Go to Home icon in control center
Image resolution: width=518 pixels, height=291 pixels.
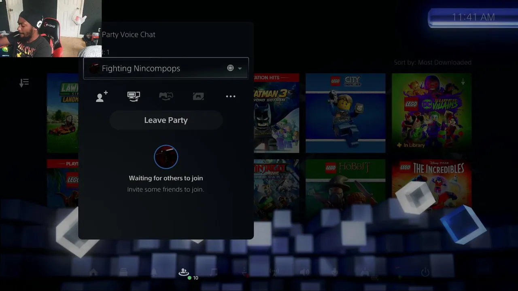click(93, 272)
